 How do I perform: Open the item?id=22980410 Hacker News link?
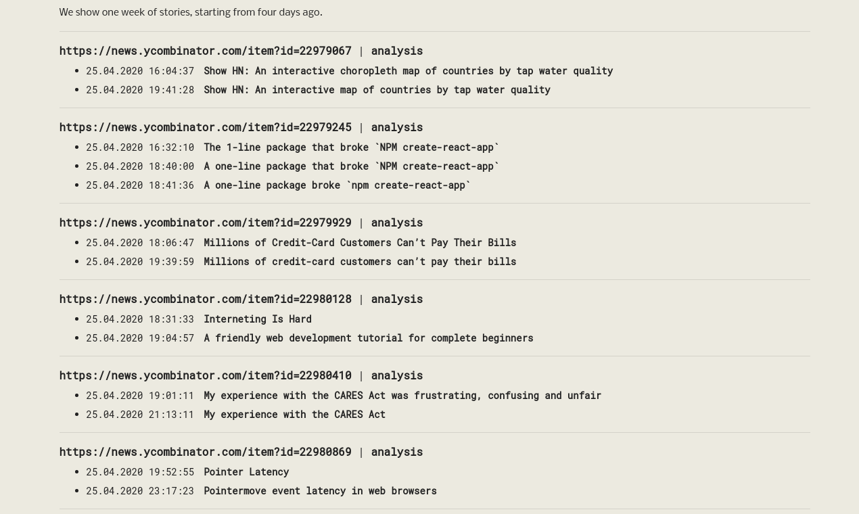pyautogui.click(x=205, y=375)
